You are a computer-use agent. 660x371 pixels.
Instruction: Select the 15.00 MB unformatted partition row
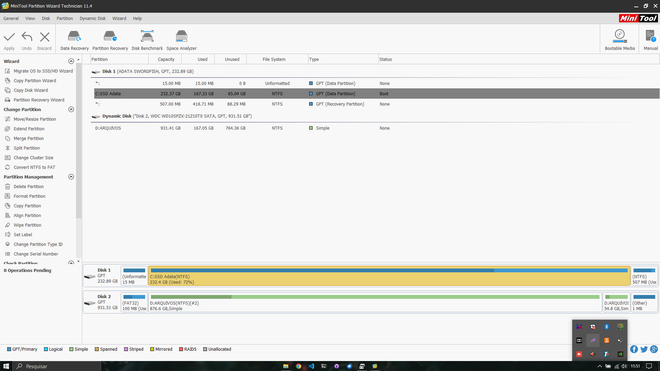377,84
